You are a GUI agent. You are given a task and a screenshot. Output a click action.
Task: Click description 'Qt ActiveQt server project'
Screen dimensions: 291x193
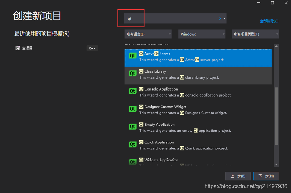coord(202,60)
